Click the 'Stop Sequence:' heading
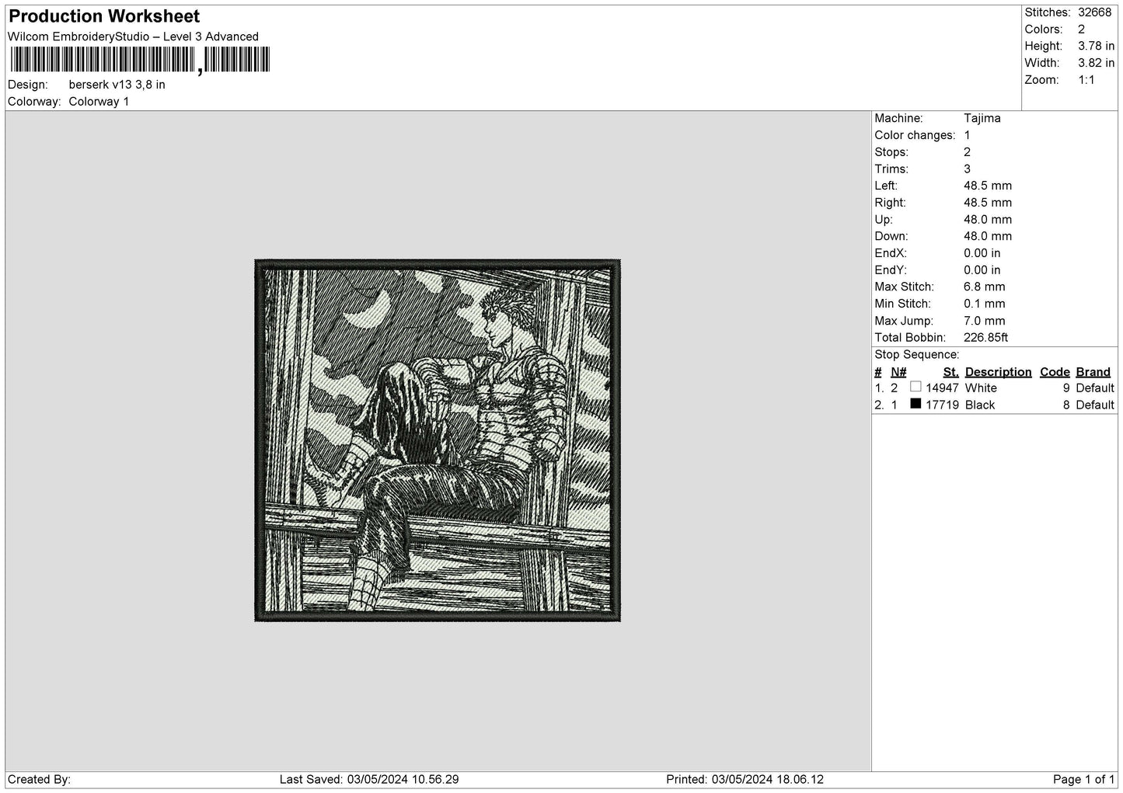The height and width of the screenshot is (793, 1123). 916,355
